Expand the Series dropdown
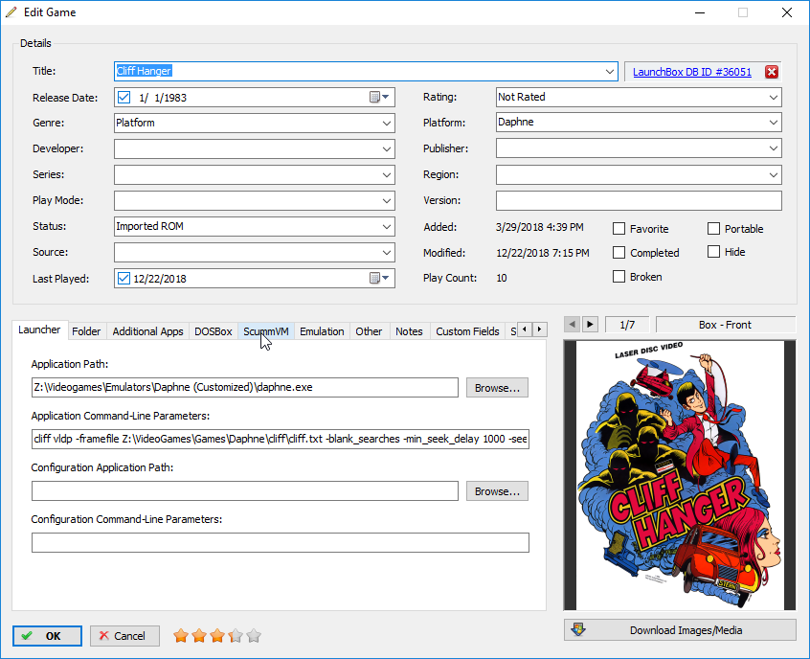This screenshot has width=810, height=659. coord(387,174)
